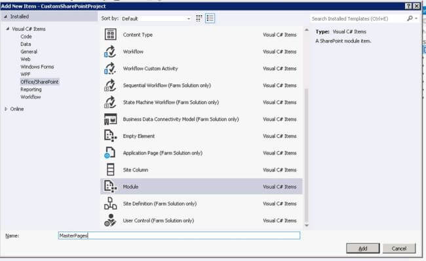Screen dimensions: 426x261
Task: Click the Cancel button
Action: (x=399, y=249)
